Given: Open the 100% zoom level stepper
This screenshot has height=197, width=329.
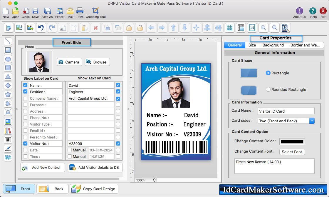Looking at the screenshot, I should click(x=154, y=180).
